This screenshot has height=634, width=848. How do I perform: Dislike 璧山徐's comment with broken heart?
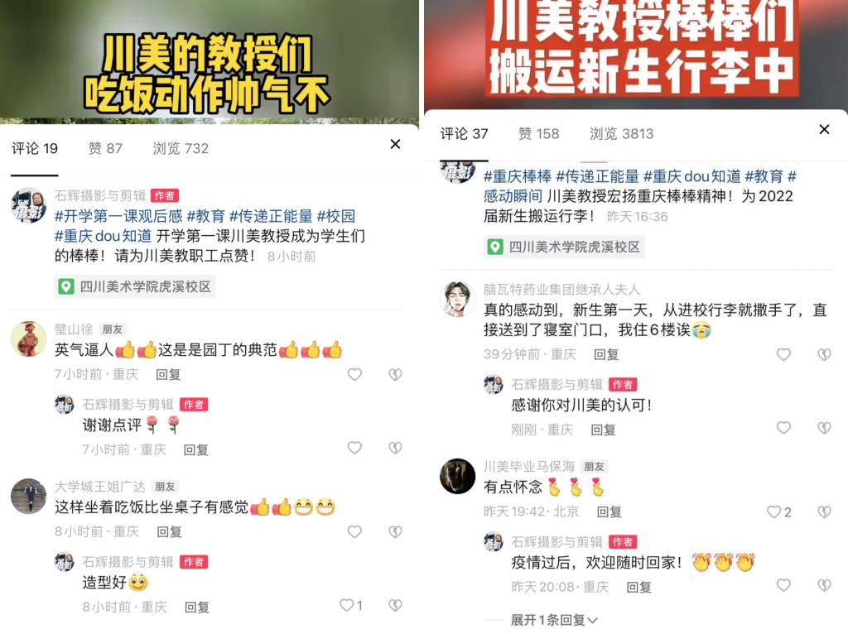pos(395,374)
